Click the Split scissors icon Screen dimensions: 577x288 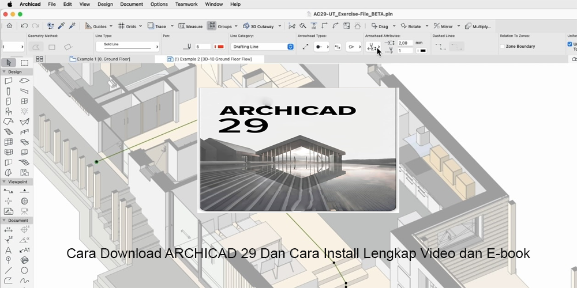tap(292, 26)
